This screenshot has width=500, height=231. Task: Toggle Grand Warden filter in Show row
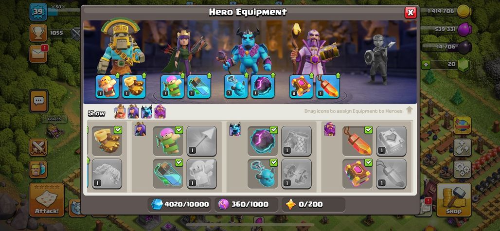point(160,112)
